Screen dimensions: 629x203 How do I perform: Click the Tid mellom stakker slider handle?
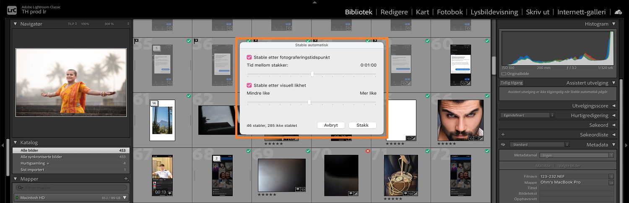tap(312, 74)
